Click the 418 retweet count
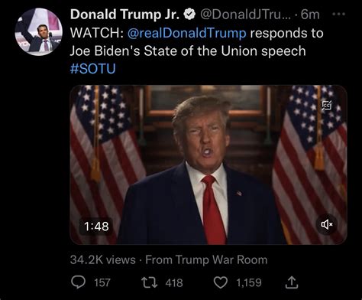Image resolution: width=362 pixels, height=300 pixels. tap(174, 282)
